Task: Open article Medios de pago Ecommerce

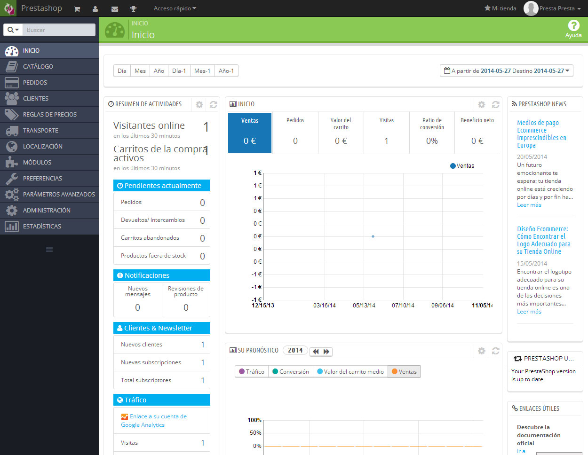Action: [x=542, y=134]
